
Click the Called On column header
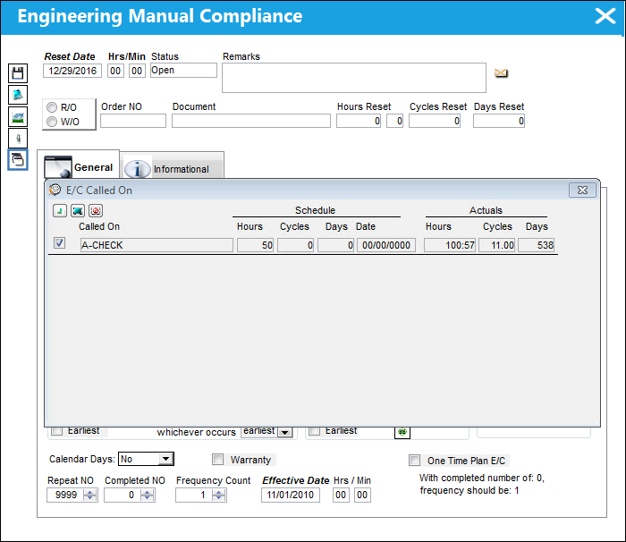tap(99, 226)
